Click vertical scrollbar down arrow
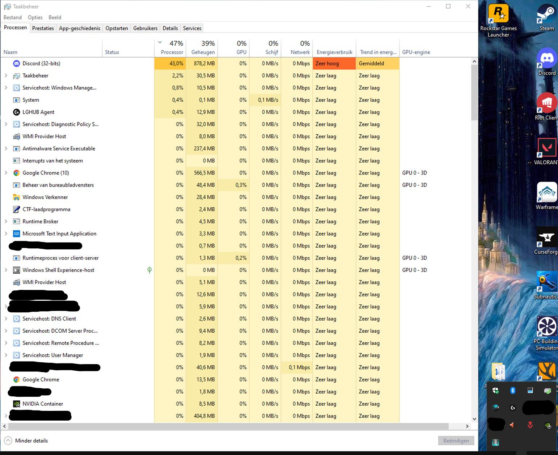Viewport: 558px width, 455px height. click(474, 419)
